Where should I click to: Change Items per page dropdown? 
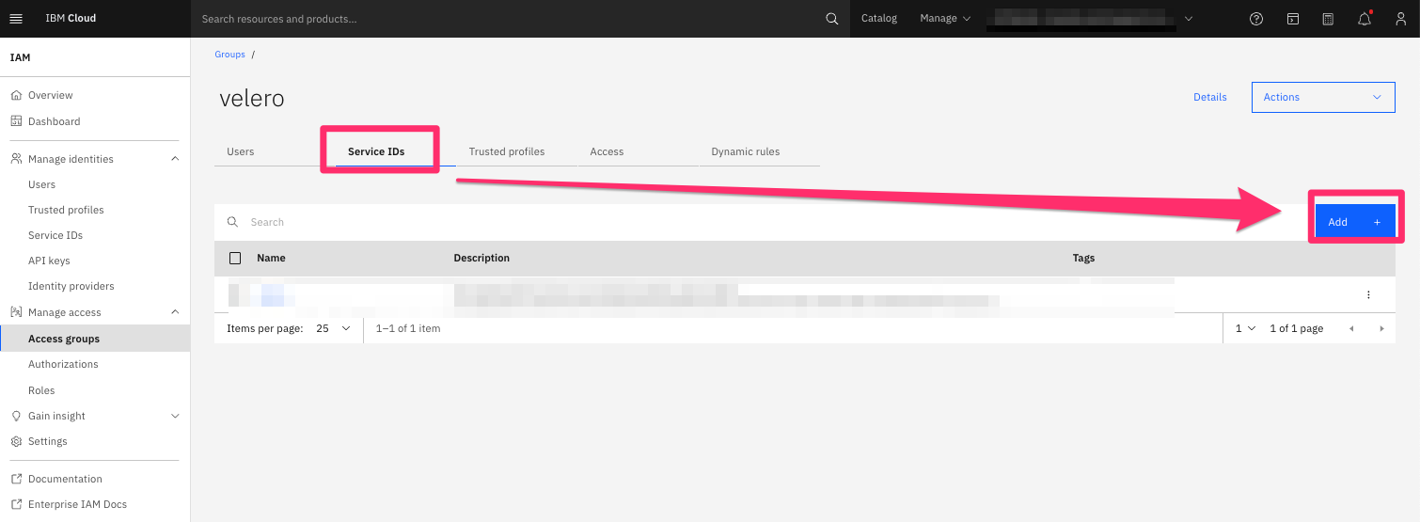point(334,328)
